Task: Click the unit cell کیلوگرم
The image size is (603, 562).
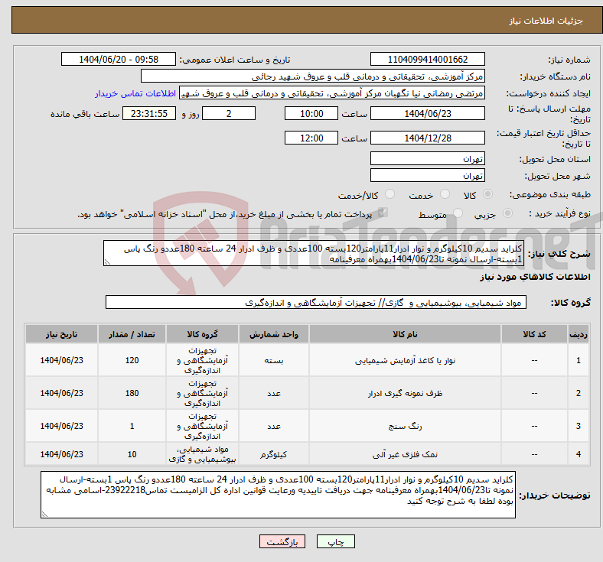Action: coord(274,454)
